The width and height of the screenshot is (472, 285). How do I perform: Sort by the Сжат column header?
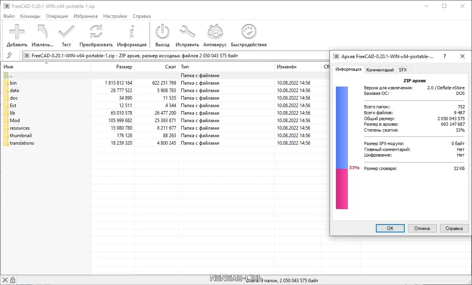pos(157,67)
